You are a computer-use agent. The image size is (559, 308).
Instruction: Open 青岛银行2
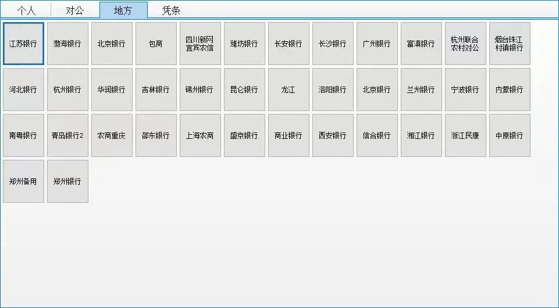(x=67, y=135)
